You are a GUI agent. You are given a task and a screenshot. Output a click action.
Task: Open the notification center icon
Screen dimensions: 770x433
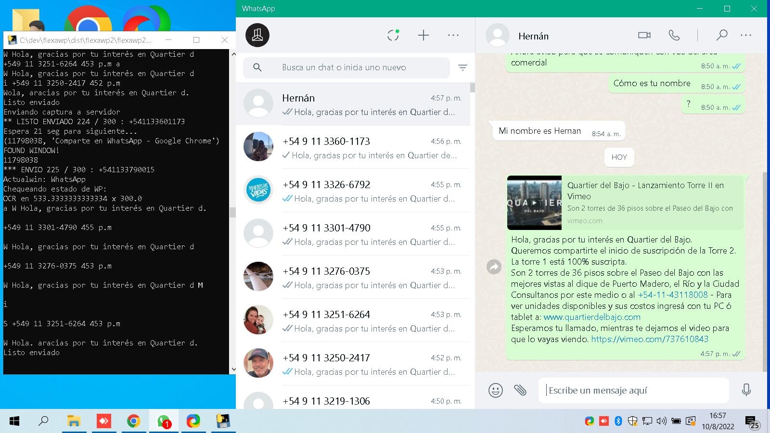pos(752,422)
